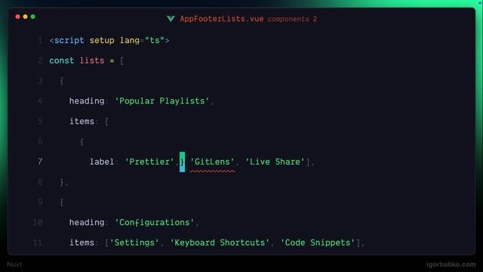Click the Nuxt label at bottom left
The image size is (483, 272).
click(x=14, y=264)
